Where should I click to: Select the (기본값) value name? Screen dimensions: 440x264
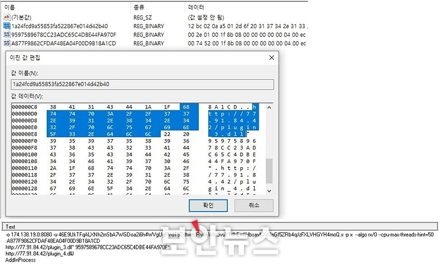[x=22, y=18]
